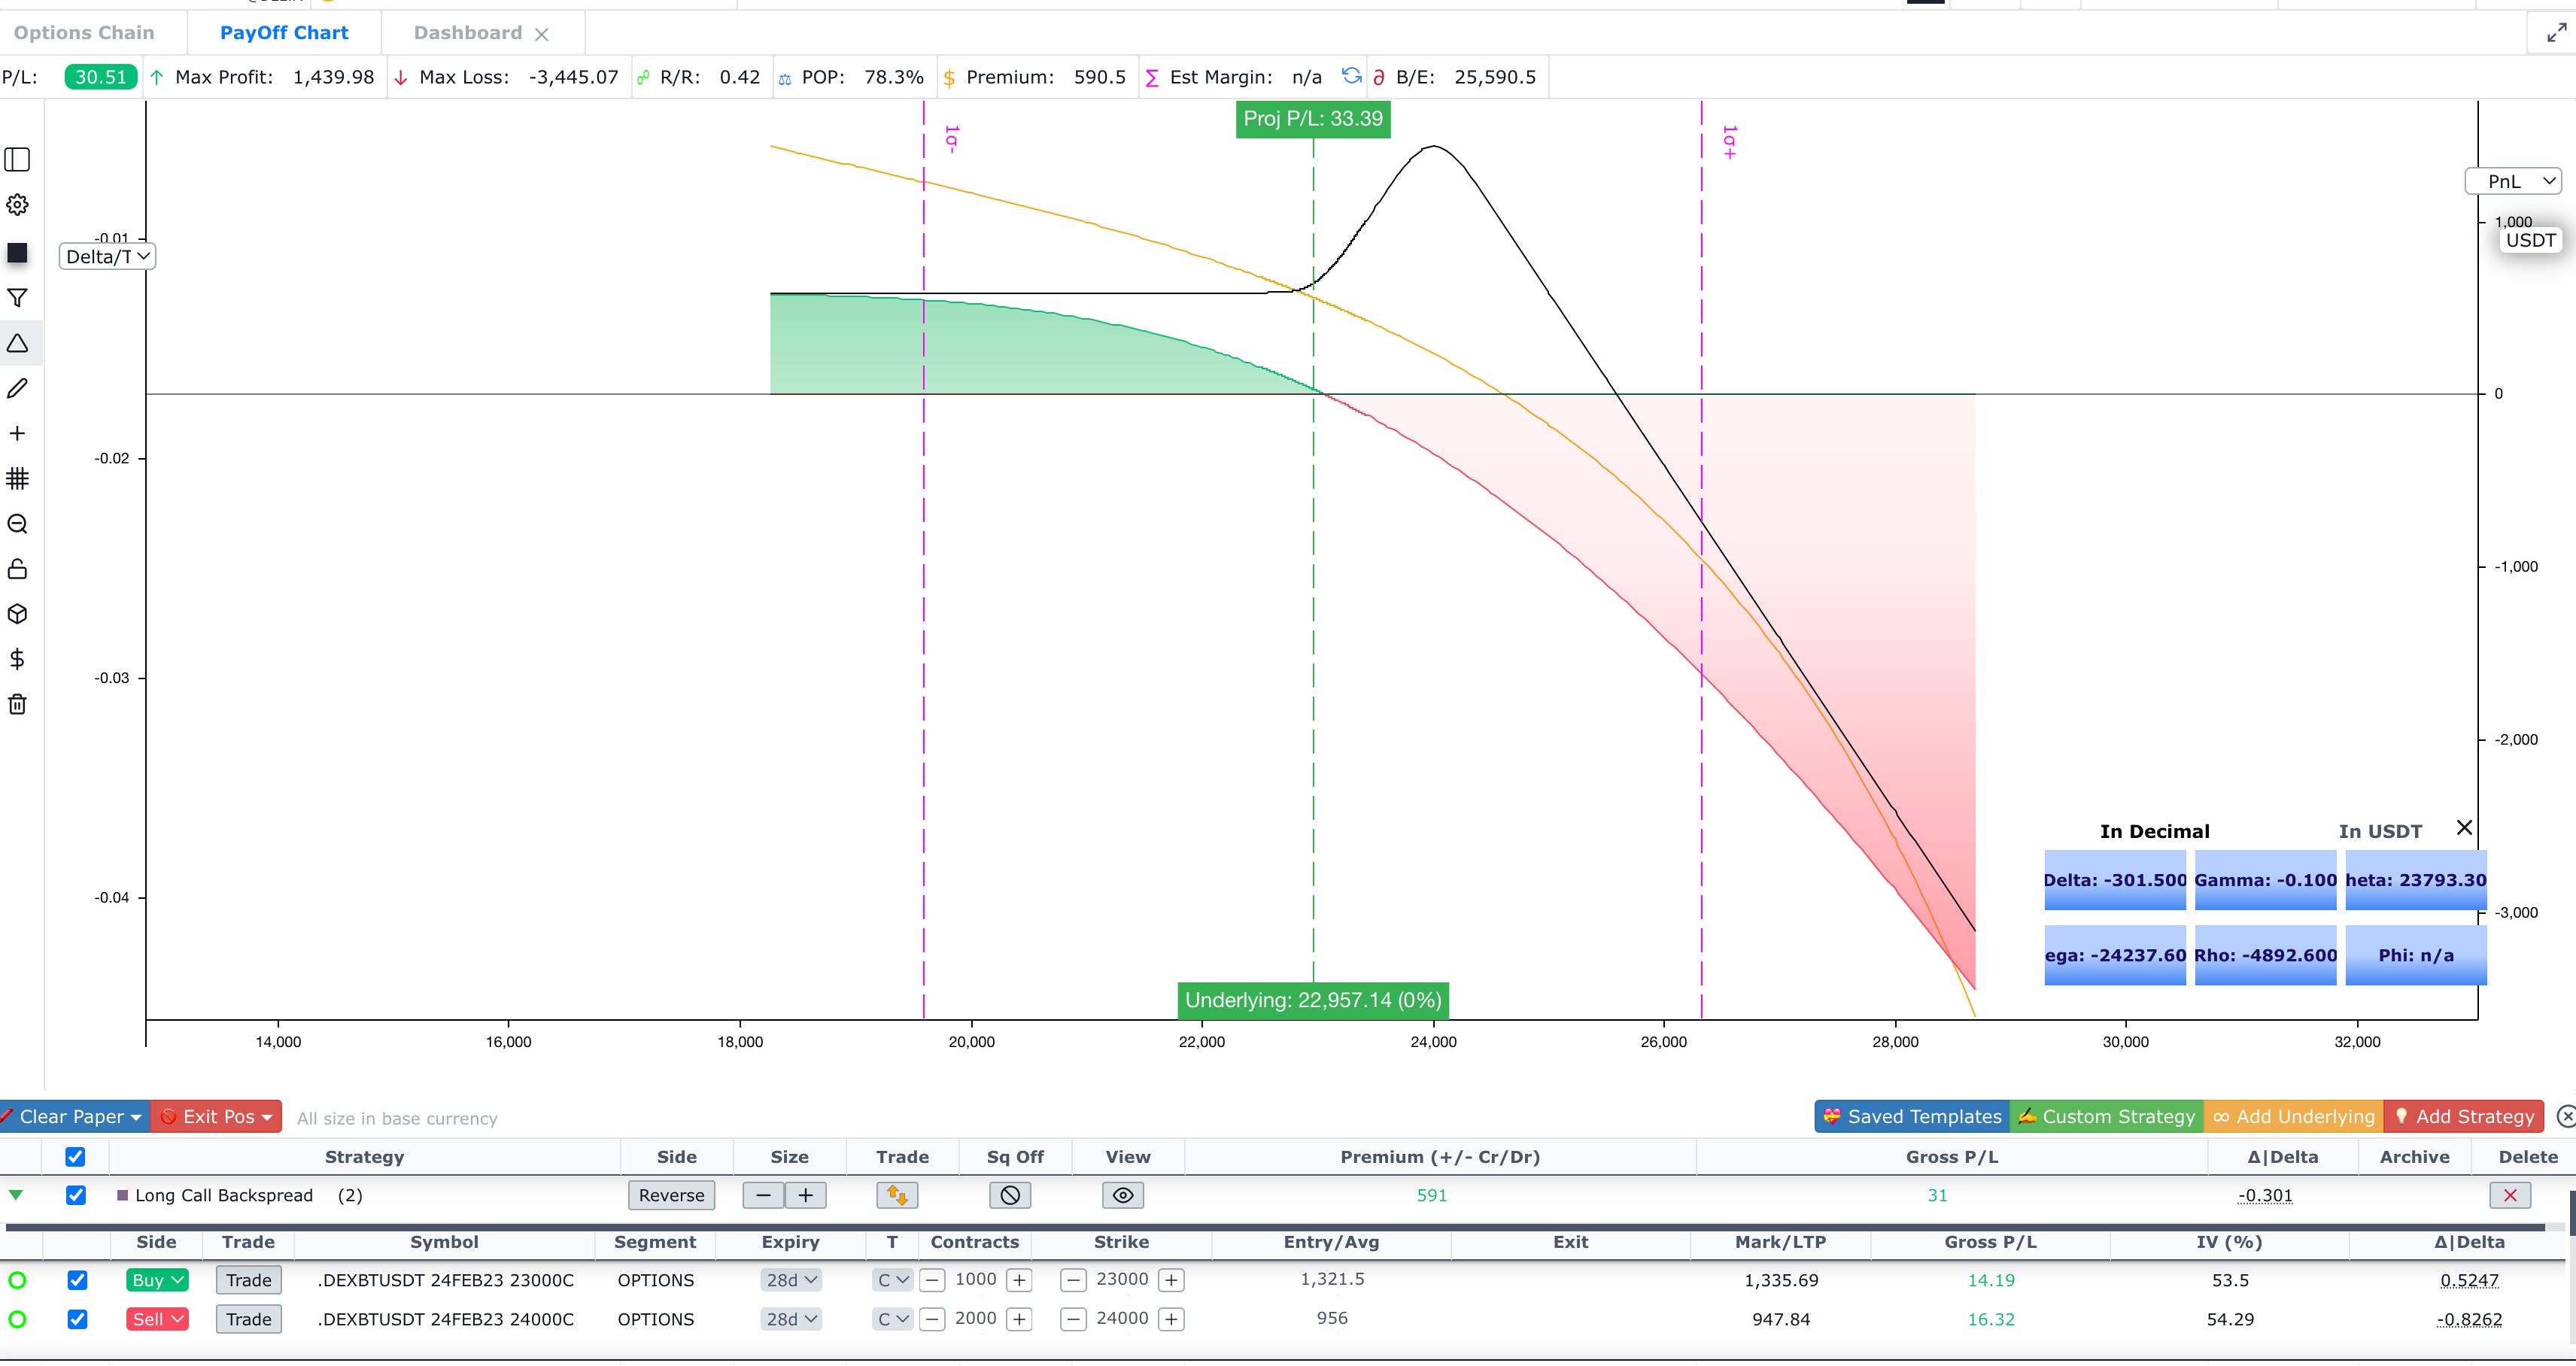Select the pencil draw icon

17,388
